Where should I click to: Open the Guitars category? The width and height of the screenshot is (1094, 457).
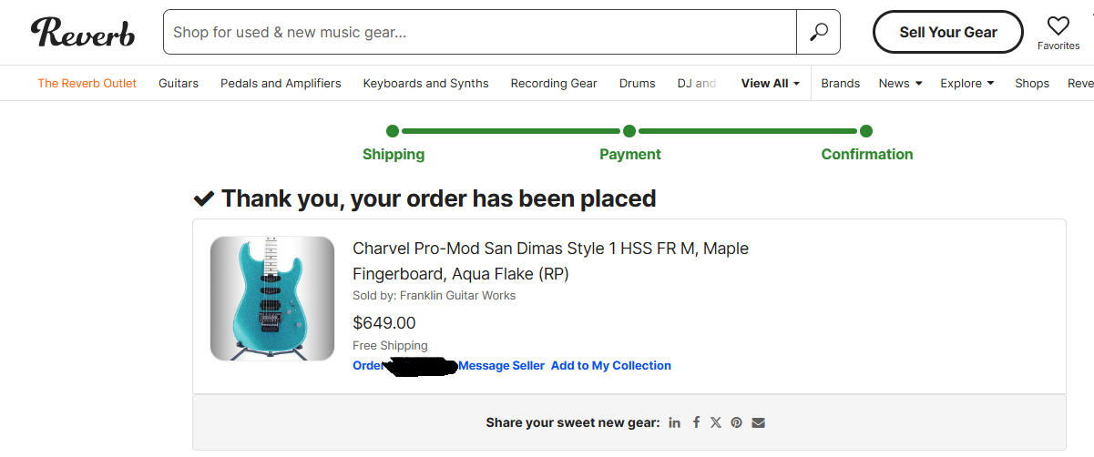click(179, 83)
